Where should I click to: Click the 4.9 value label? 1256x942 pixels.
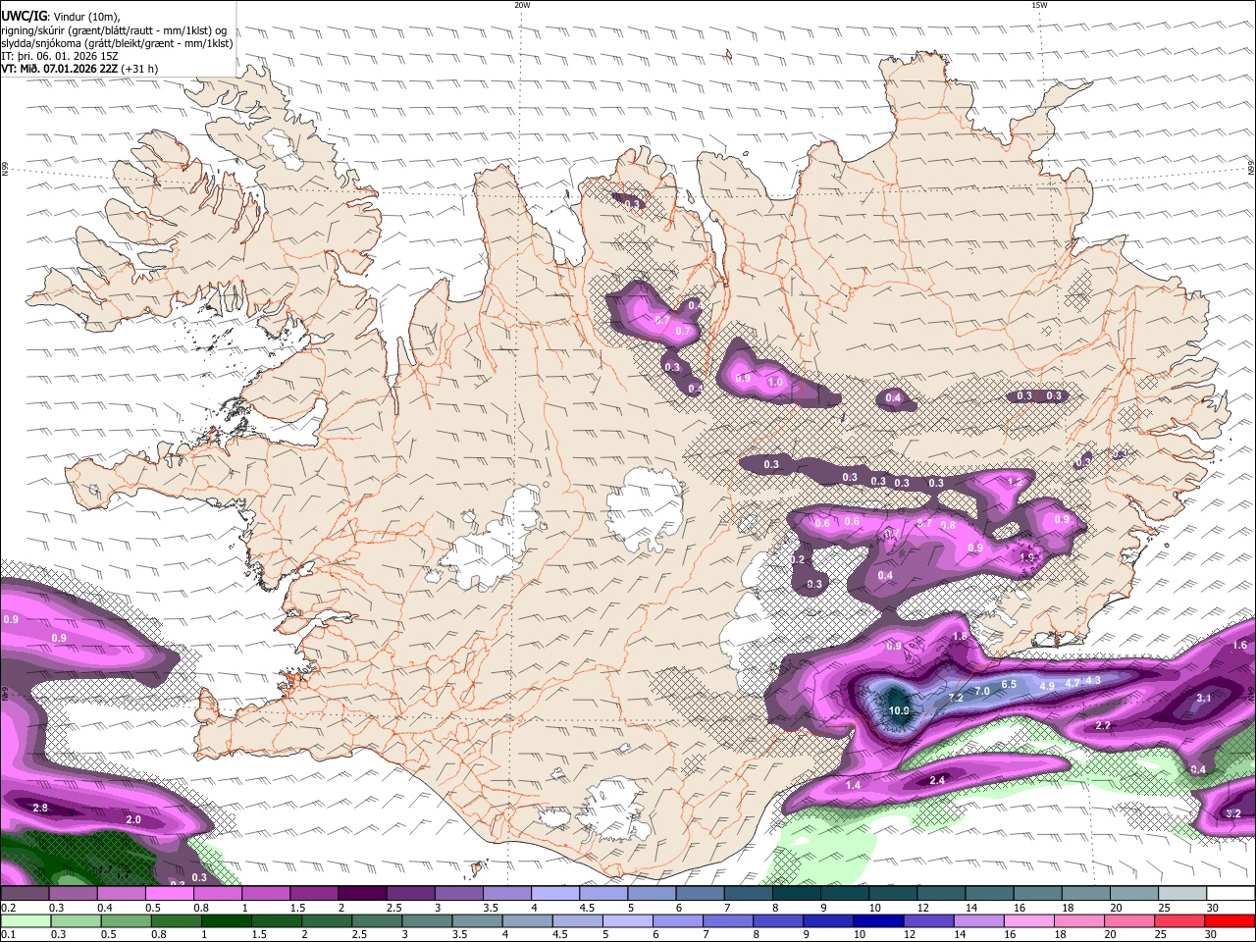pyautogui.click(x=1047, y=686)
